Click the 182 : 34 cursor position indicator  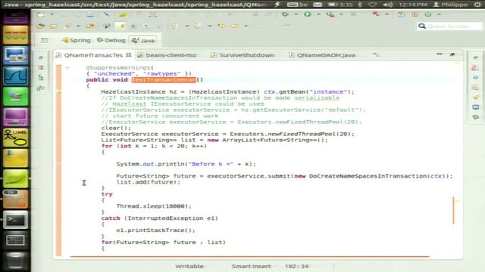coord(296,266)
